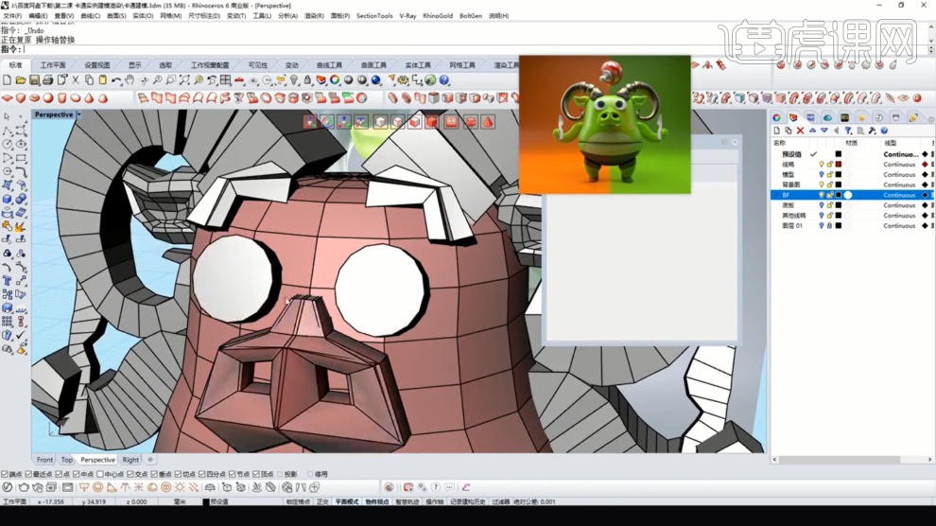
Task: Click the Undo arrow icon
Action: [115, 80]
